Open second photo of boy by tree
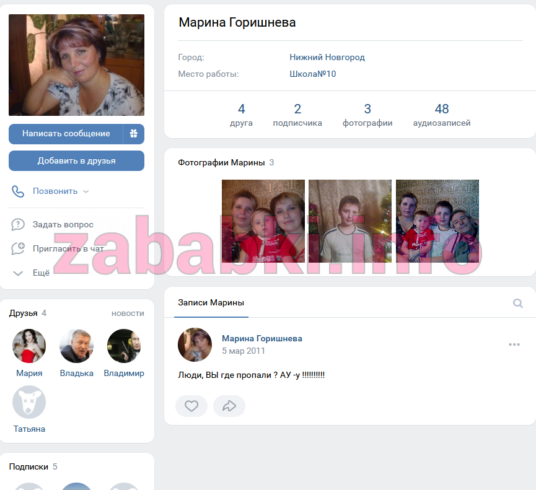The image size is (536, 490). pos(350,221)
